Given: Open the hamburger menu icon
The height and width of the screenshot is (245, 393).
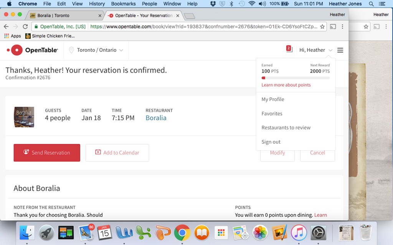Looking at the screenshot, I should tap(340, 50).
